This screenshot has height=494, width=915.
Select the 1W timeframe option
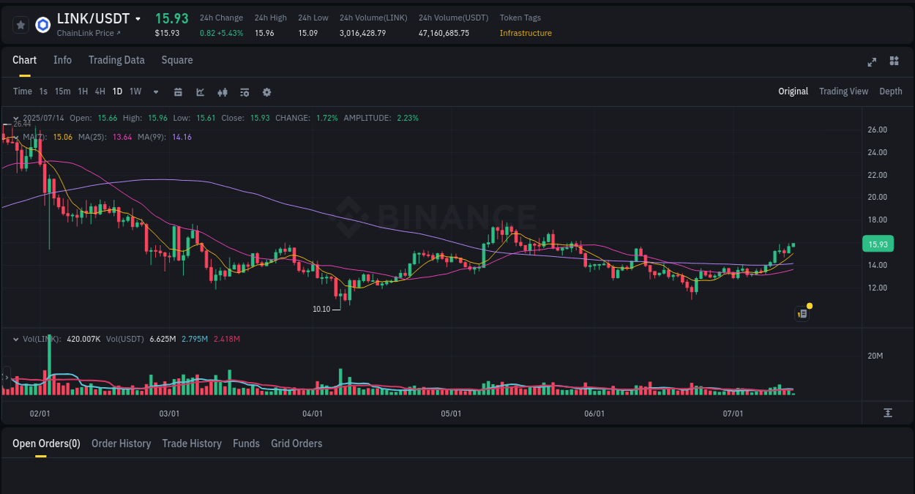click(x=135, y=91)
